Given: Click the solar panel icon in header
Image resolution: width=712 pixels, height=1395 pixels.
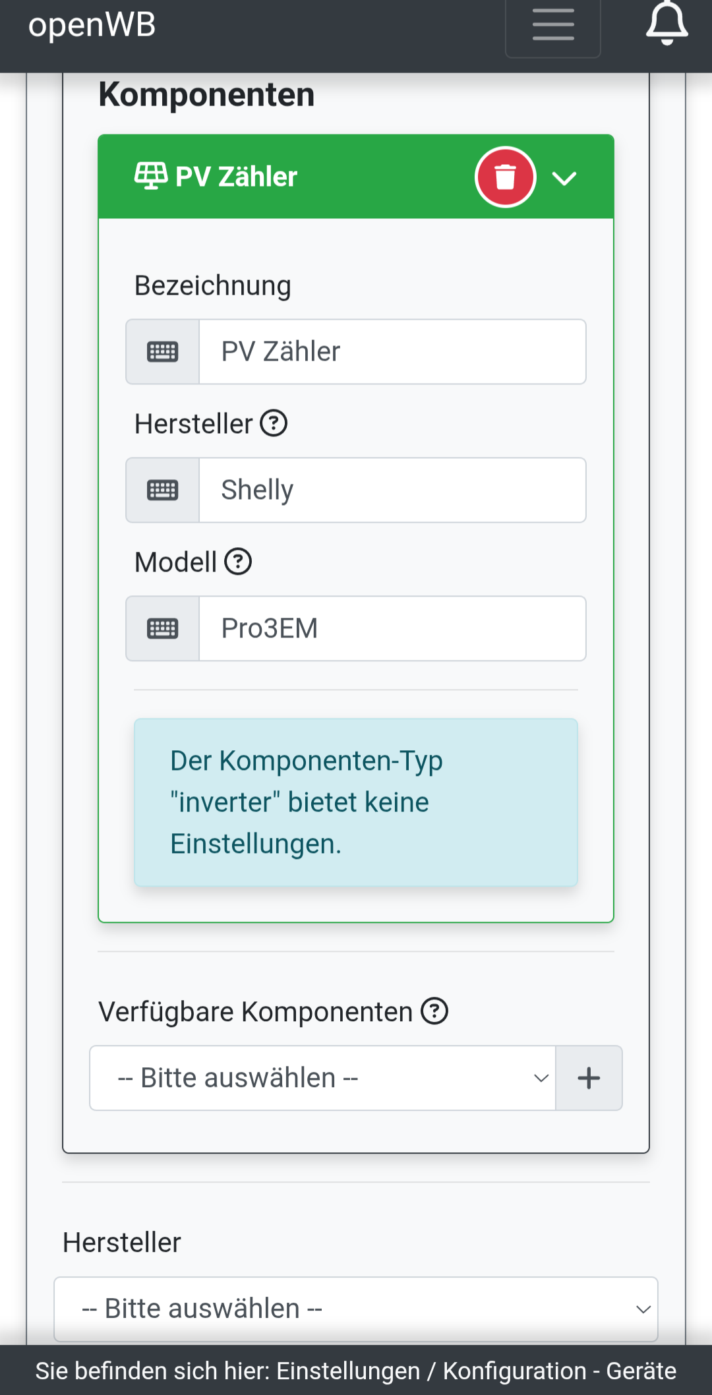Looking at the screenshot, I should click(x=150, y=176).
